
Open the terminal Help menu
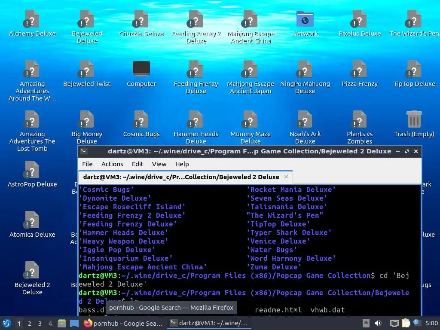point(182,164)
